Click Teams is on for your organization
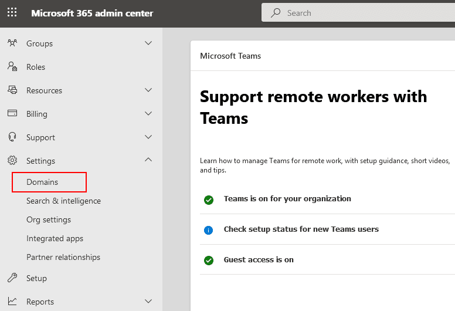Screen dimensions: 455x311 [x=287, y=199]
